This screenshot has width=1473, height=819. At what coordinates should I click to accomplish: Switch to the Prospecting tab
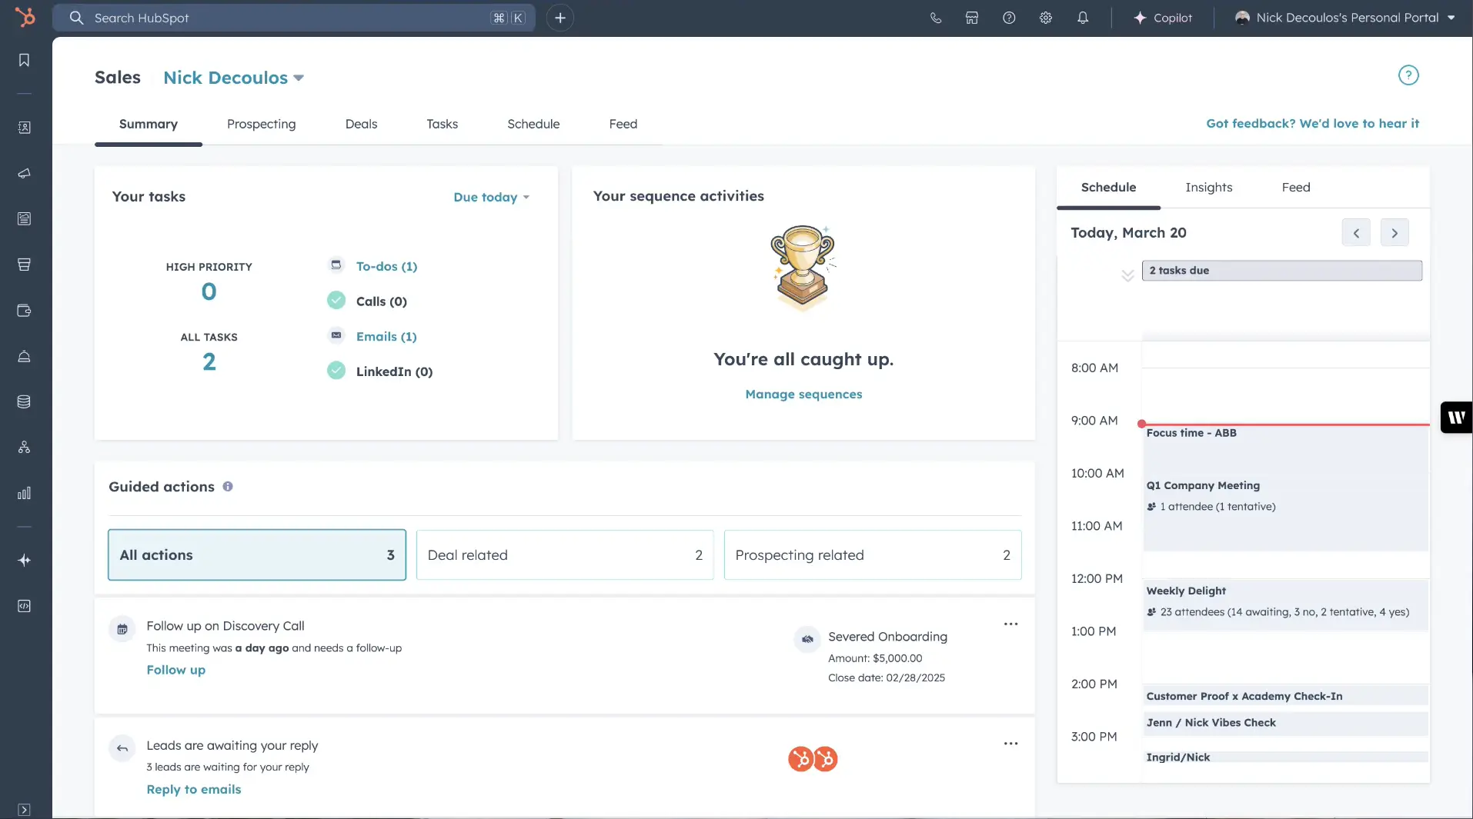pyautogui.click(x=261, y=124)
